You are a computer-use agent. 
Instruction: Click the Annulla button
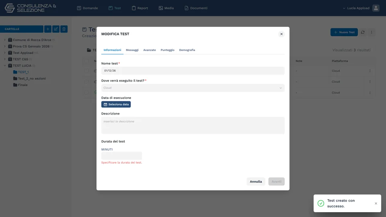(256, 182)
